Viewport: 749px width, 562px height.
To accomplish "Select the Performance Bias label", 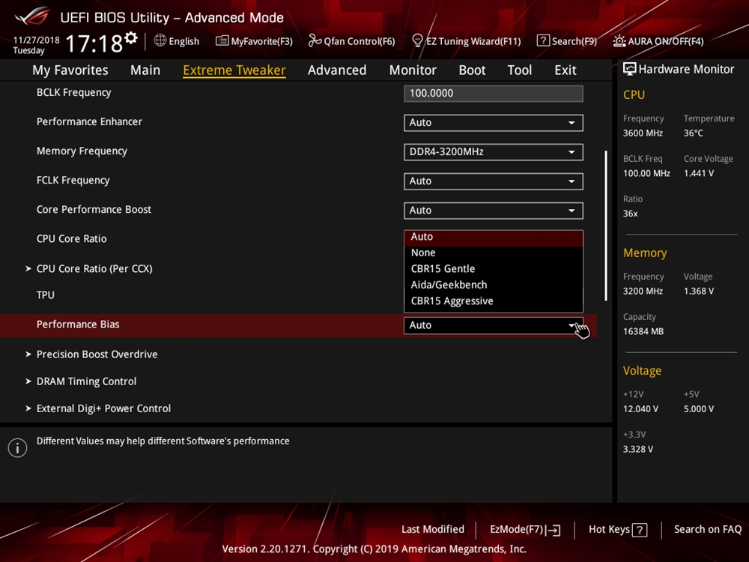I will pos(78,324).
